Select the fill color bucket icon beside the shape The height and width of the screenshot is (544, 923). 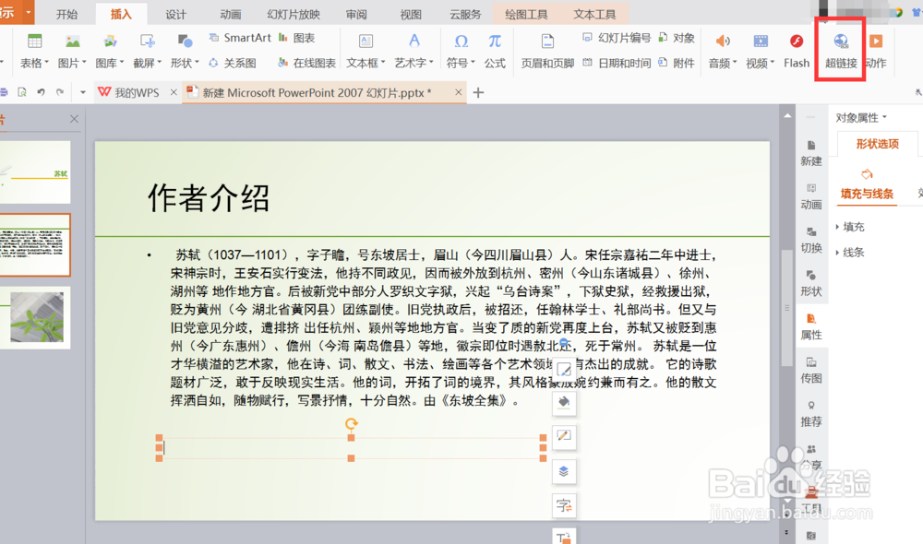564,402
